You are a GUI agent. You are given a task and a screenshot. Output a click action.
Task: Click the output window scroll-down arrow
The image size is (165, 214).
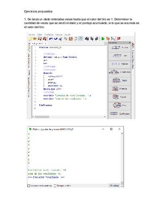122,186
